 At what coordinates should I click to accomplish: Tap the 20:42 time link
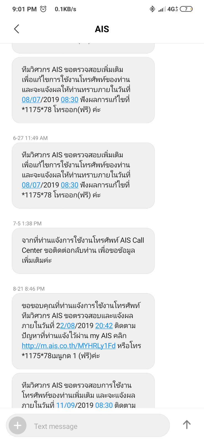104,326
